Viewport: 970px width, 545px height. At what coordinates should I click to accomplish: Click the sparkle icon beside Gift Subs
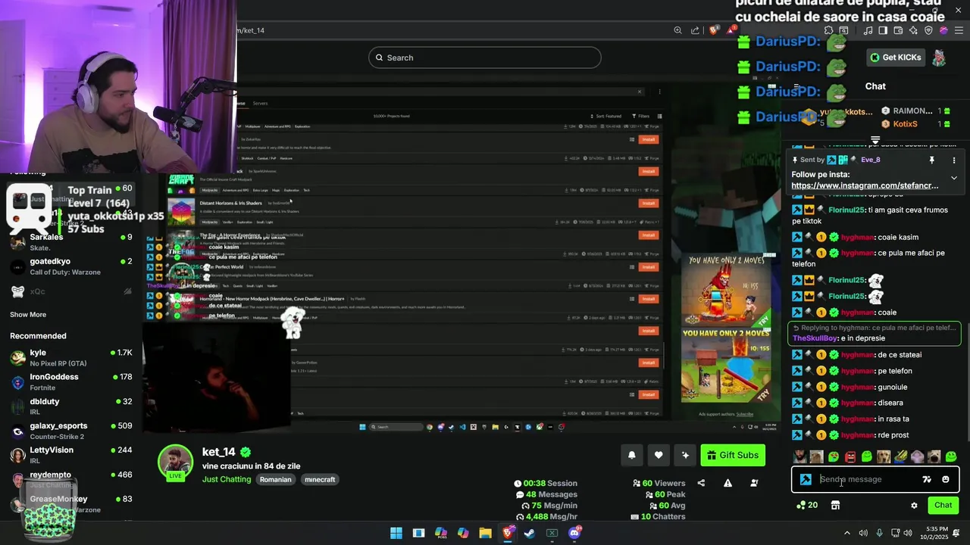[685, 455]
